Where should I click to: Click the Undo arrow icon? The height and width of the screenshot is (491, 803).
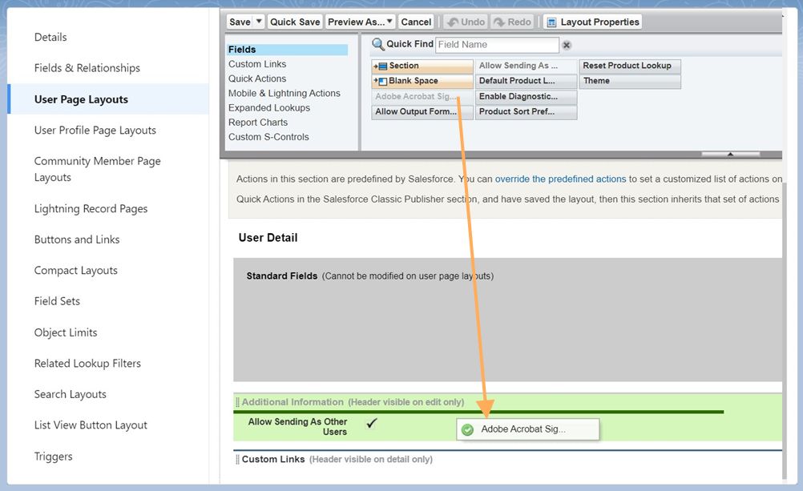coord(453,22)
